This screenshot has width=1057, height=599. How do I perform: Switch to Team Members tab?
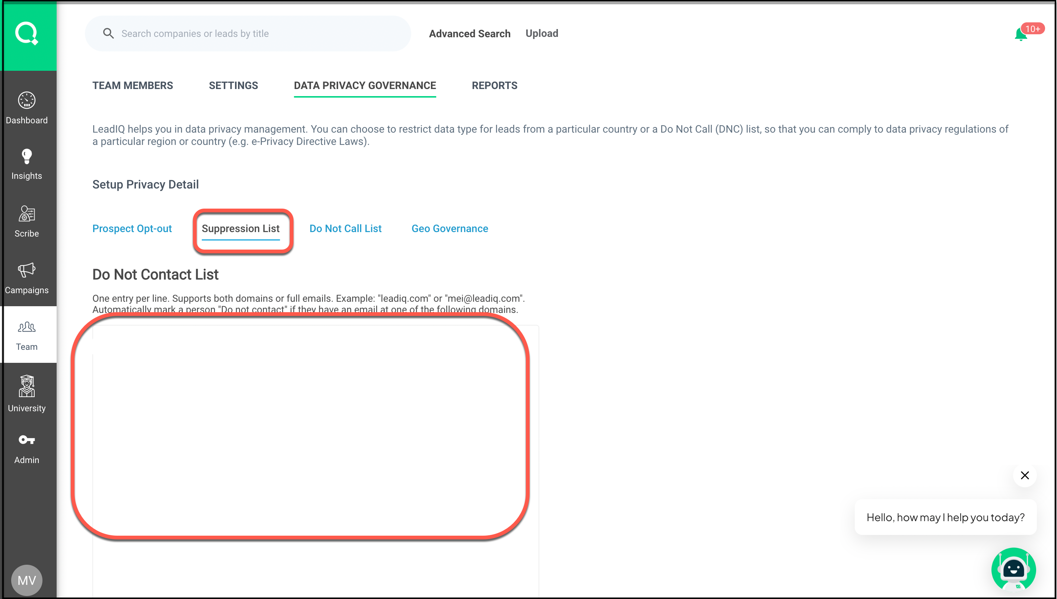click(x=133, y=86)
